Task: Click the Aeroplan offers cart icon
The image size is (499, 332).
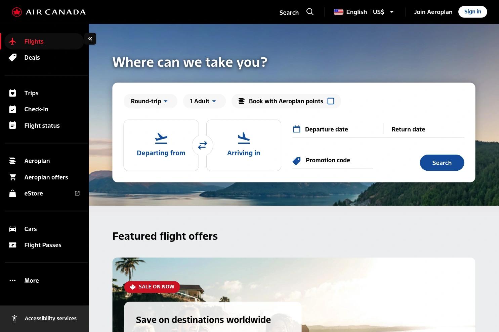Action: pos(13,177)
